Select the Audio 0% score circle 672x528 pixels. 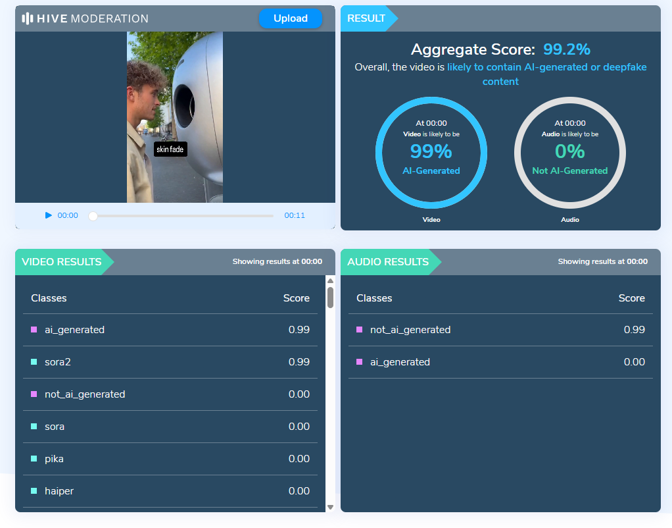[x=569, y=153]
